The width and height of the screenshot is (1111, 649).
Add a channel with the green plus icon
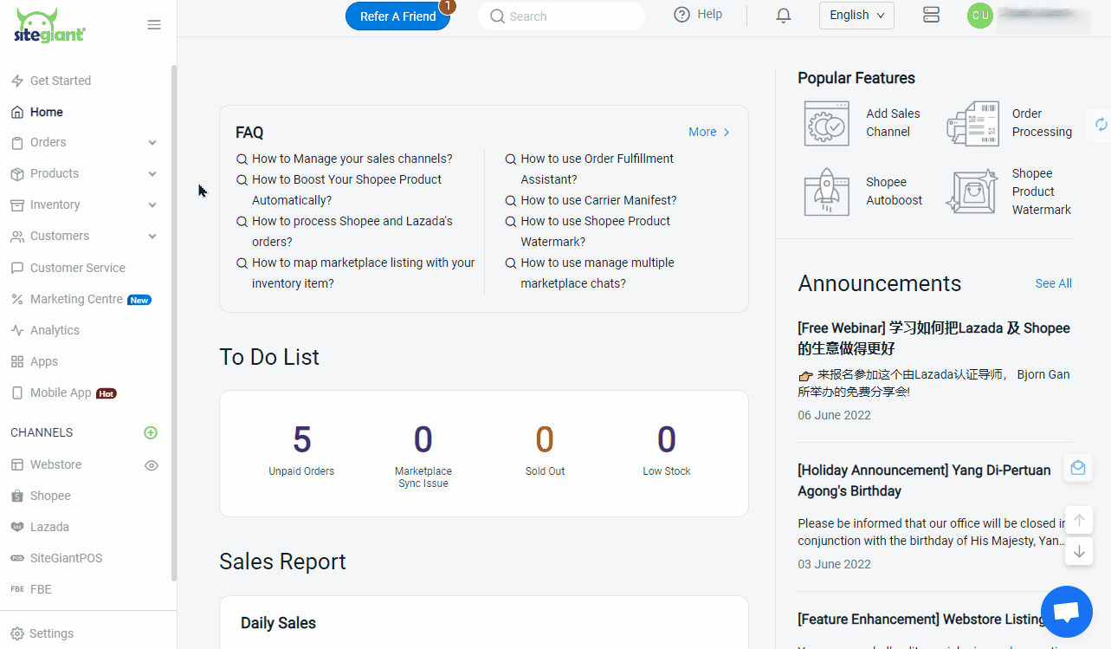point(151,432)
